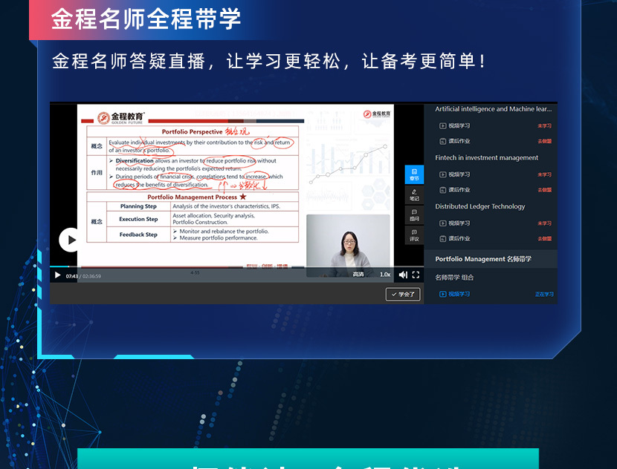Click 去做题 for the Fintech chapter

click(545, 190)
